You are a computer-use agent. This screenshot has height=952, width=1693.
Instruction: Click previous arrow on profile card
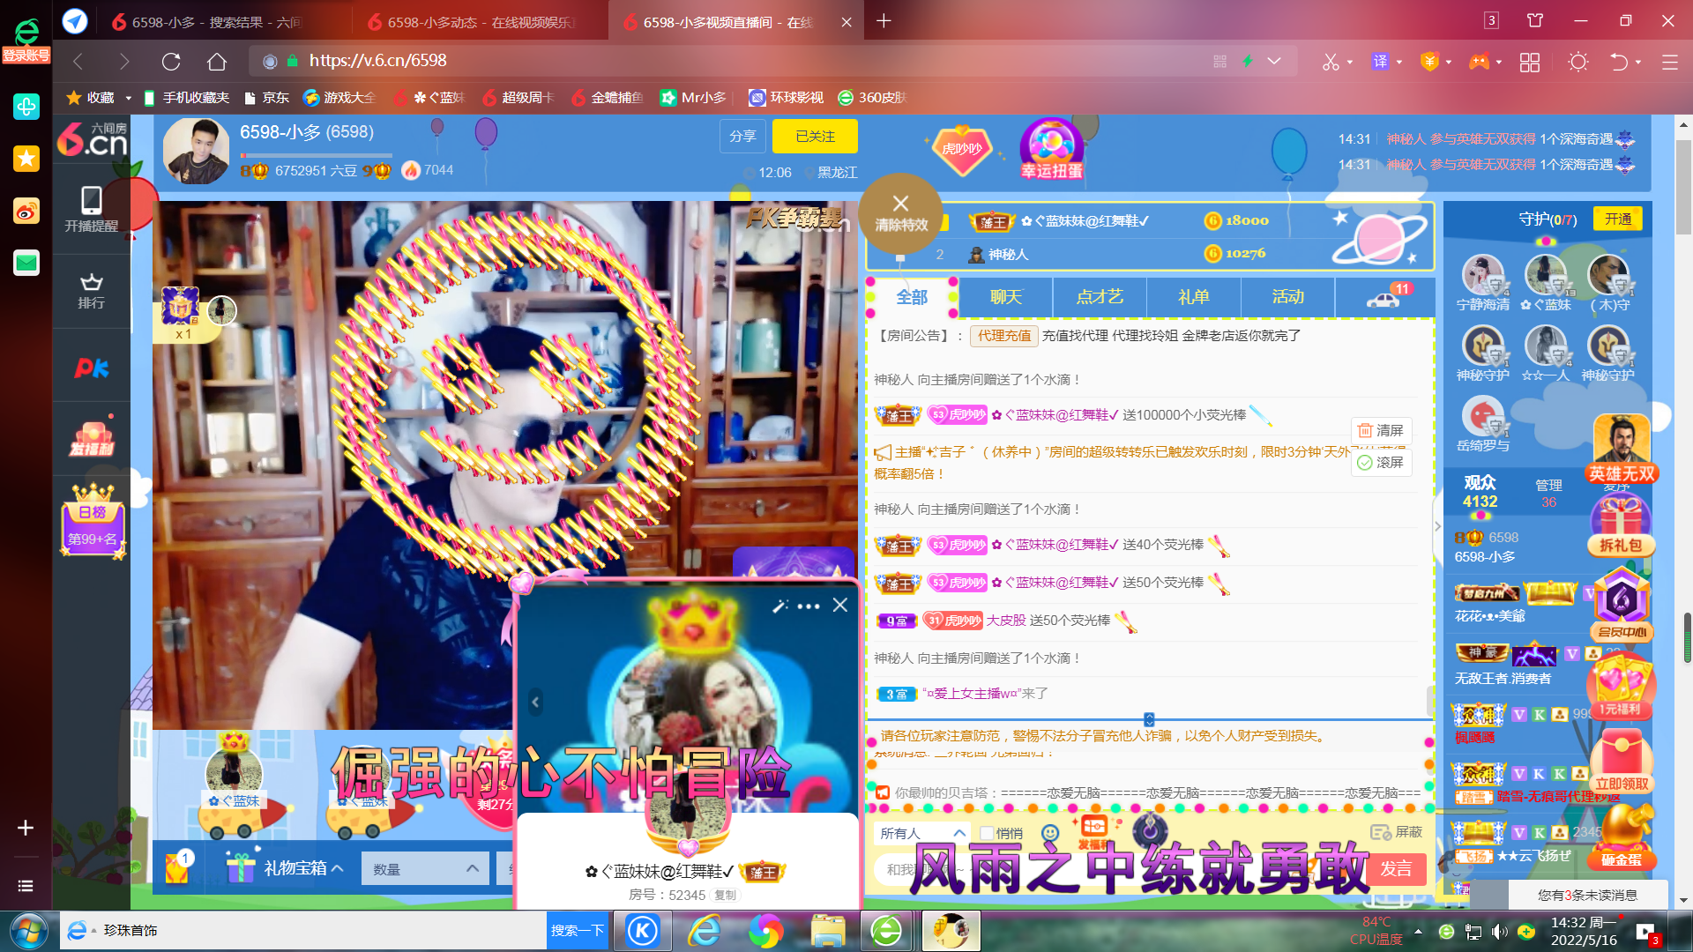[x=535, y=703]
